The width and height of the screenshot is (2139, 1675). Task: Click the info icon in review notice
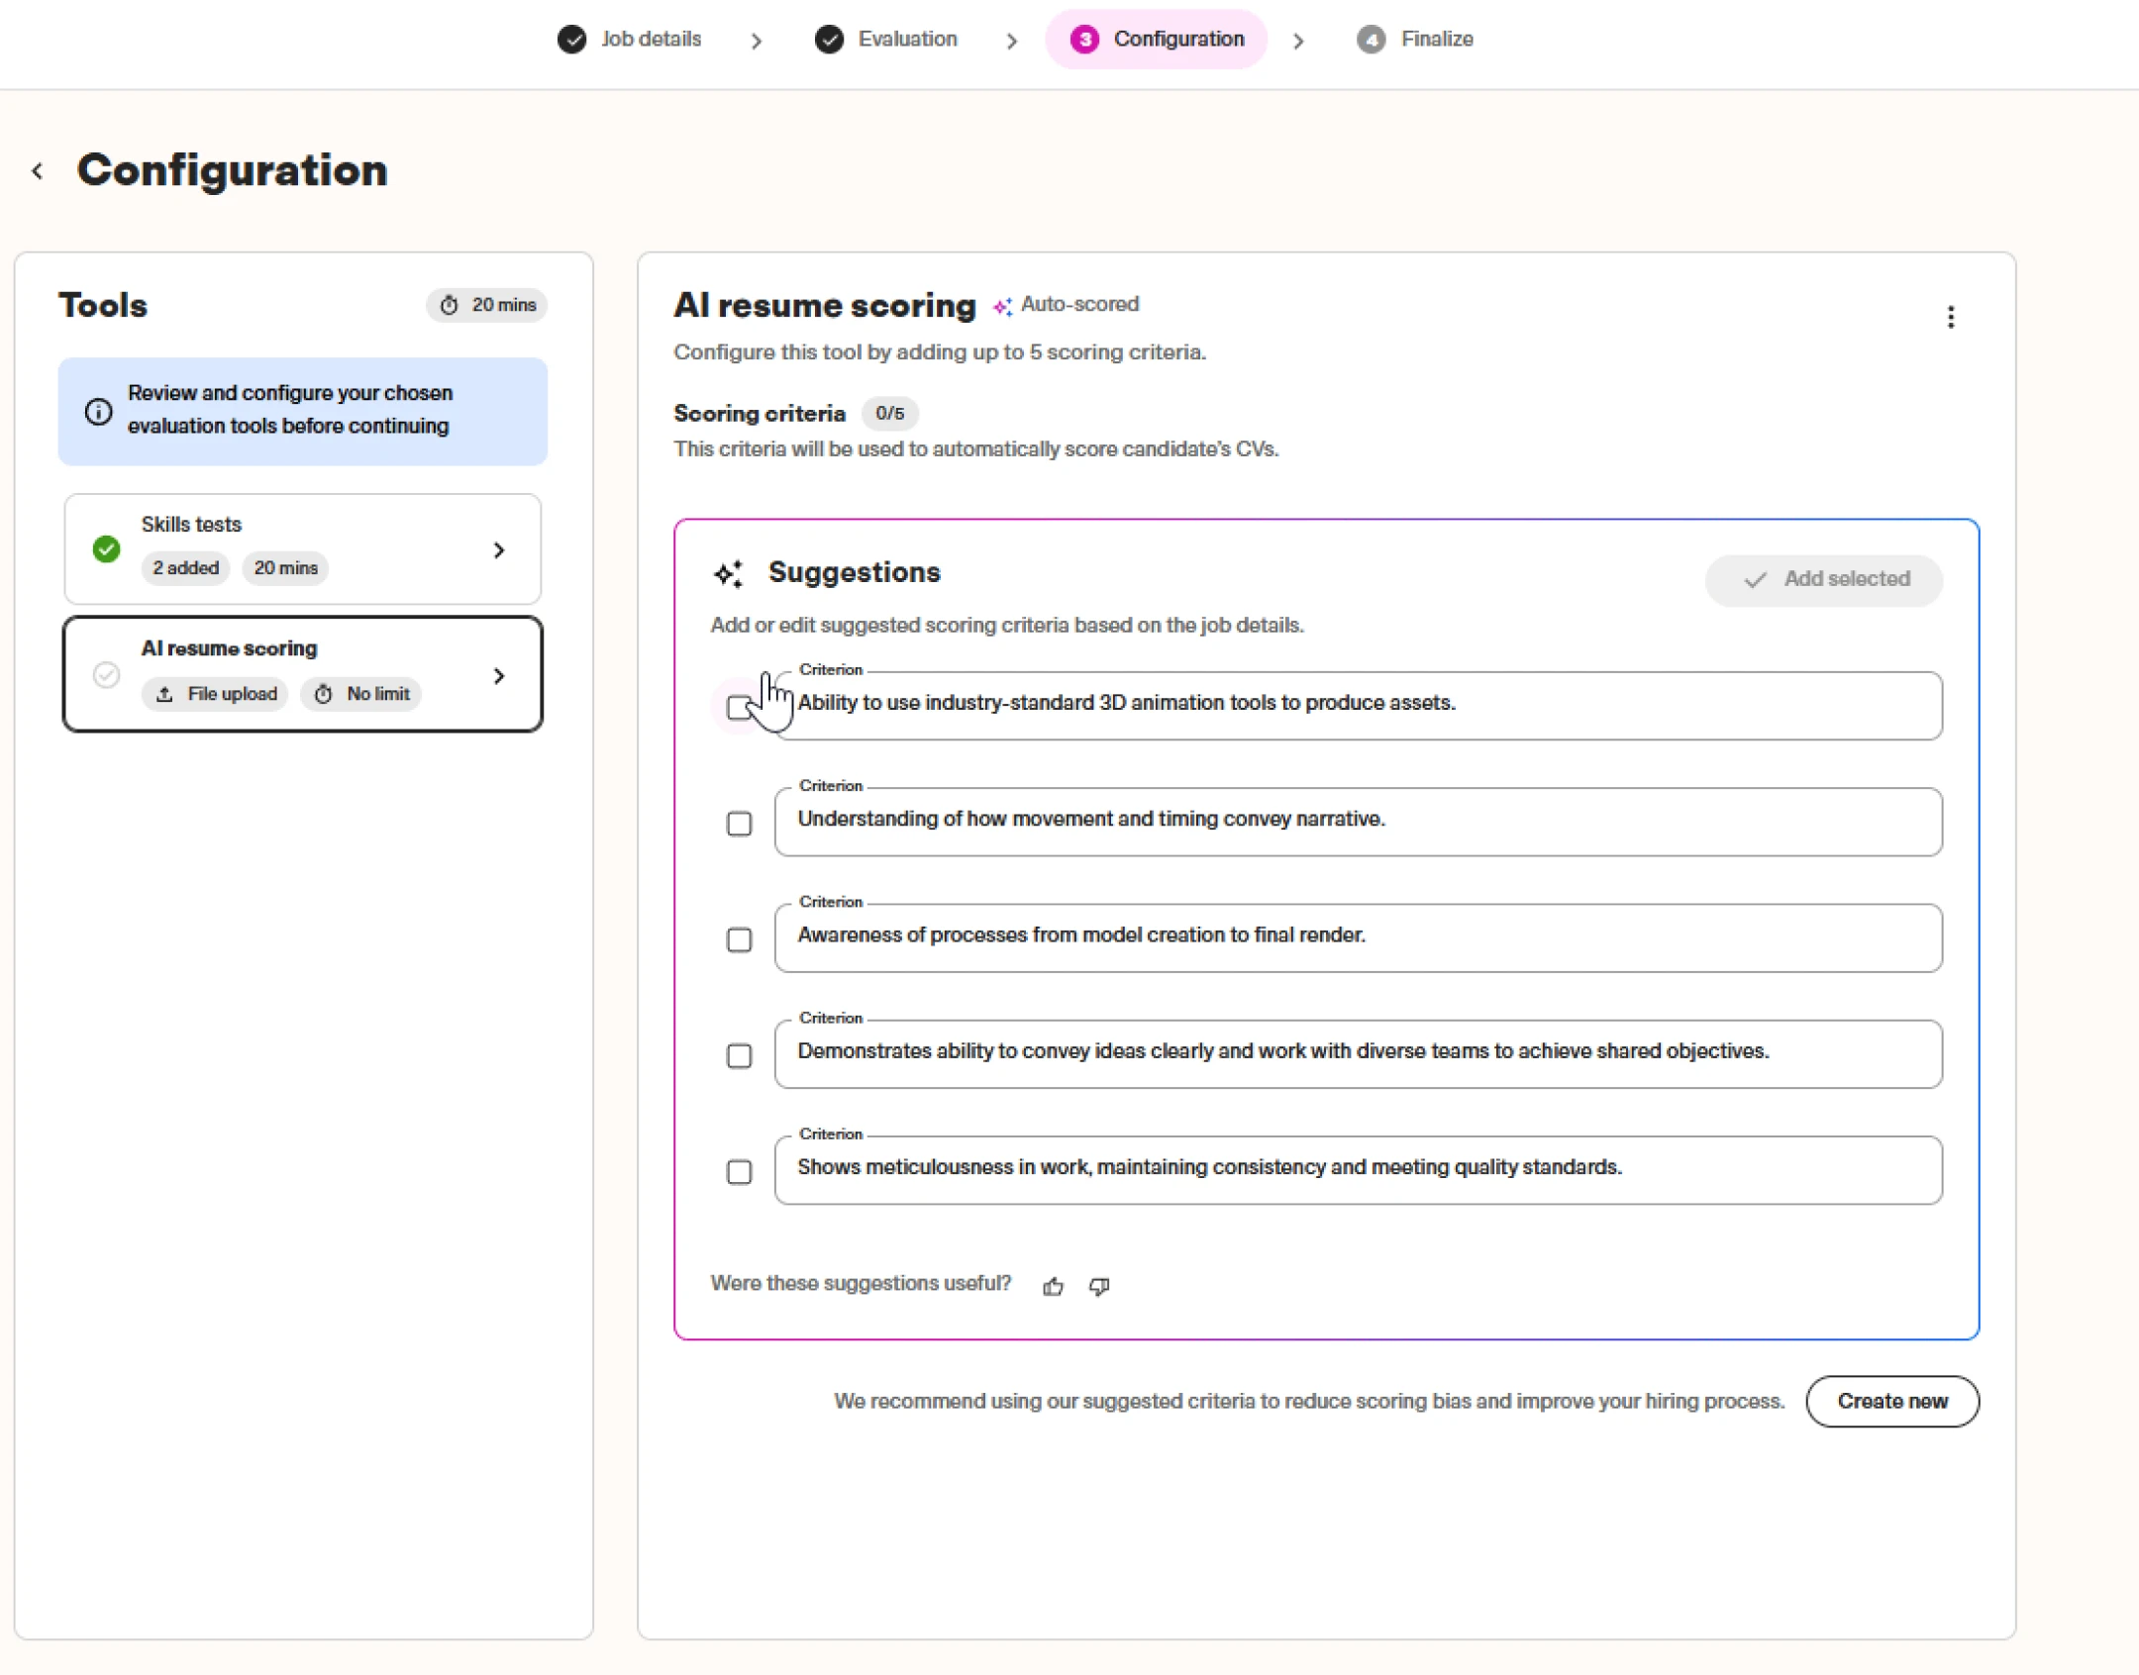coord(98,411)
